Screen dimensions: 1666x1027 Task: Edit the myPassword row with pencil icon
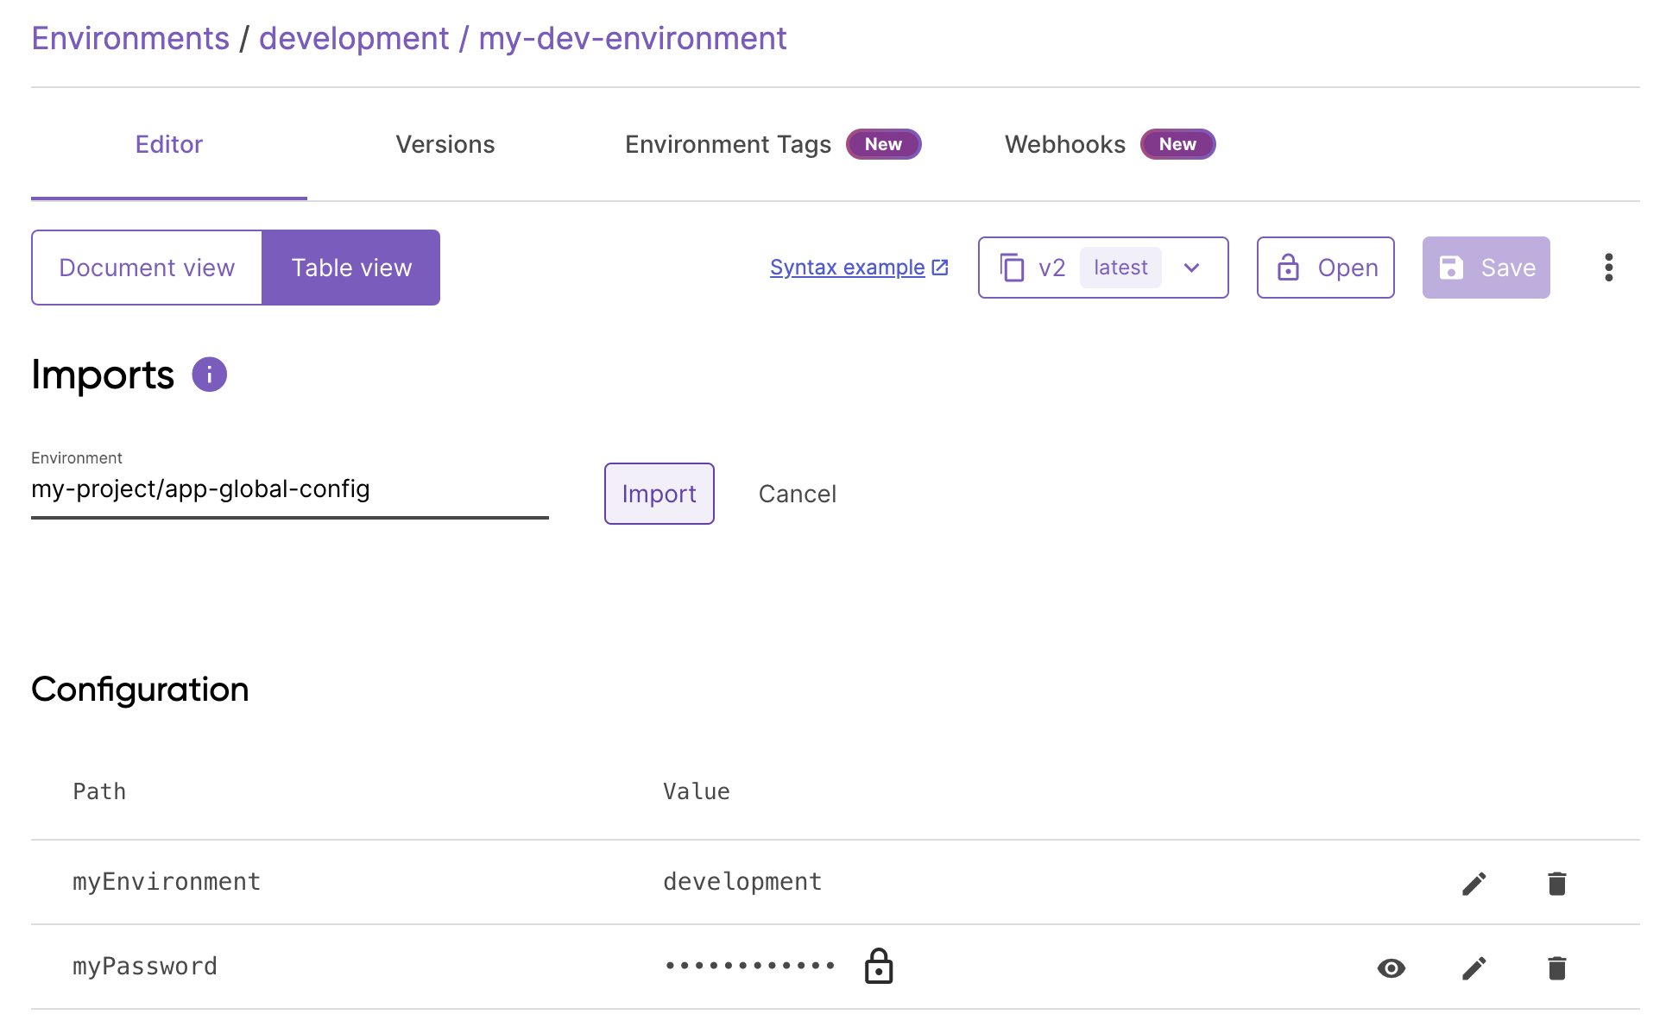coord(1474,967)
